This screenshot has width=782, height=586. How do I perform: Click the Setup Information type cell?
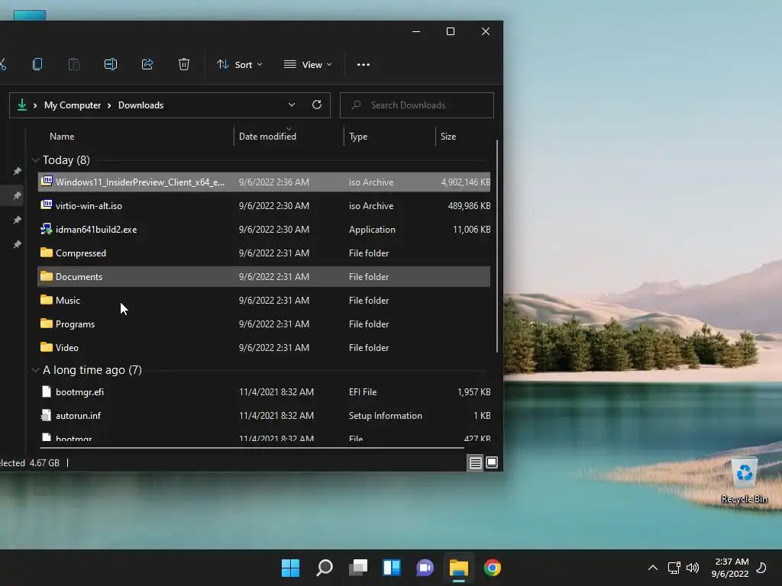(x=385, y=416)
